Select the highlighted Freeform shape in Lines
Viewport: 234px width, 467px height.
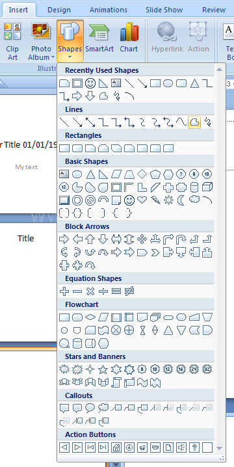[194, 122]
